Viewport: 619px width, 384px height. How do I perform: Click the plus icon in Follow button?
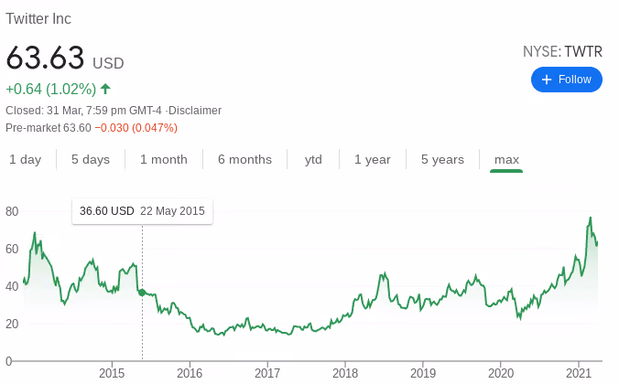click(547, 80)
